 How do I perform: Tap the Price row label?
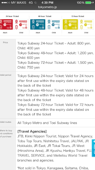pos(5,42)
